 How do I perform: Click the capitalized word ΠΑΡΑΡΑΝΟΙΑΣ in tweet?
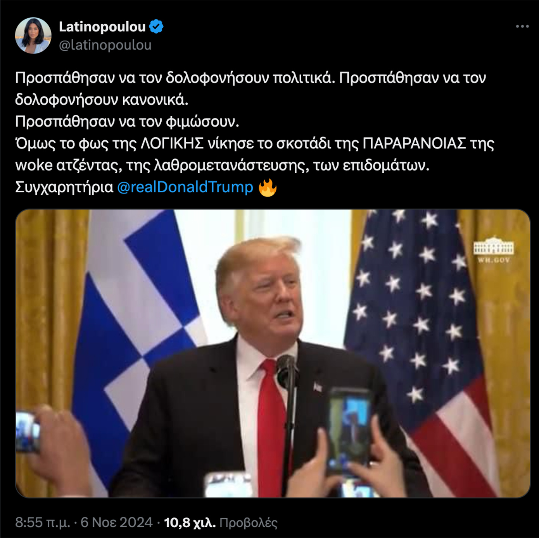[414, 144]
